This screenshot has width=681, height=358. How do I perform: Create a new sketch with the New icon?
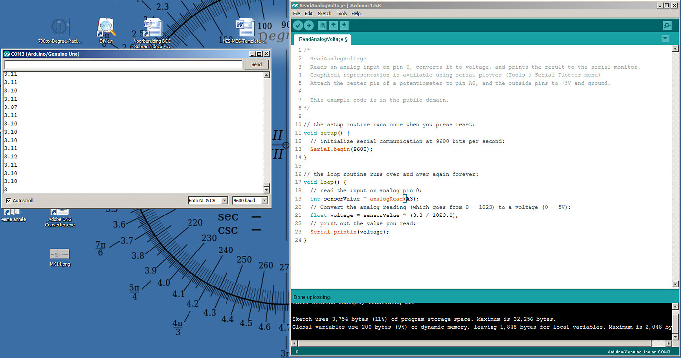322,25
